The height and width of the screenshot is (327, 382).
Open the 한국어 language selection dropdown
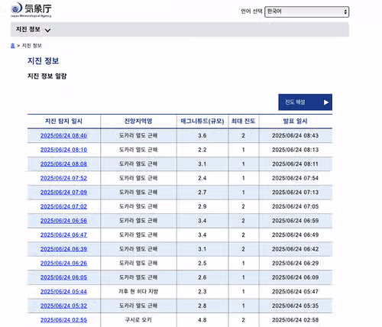[306, 11]
